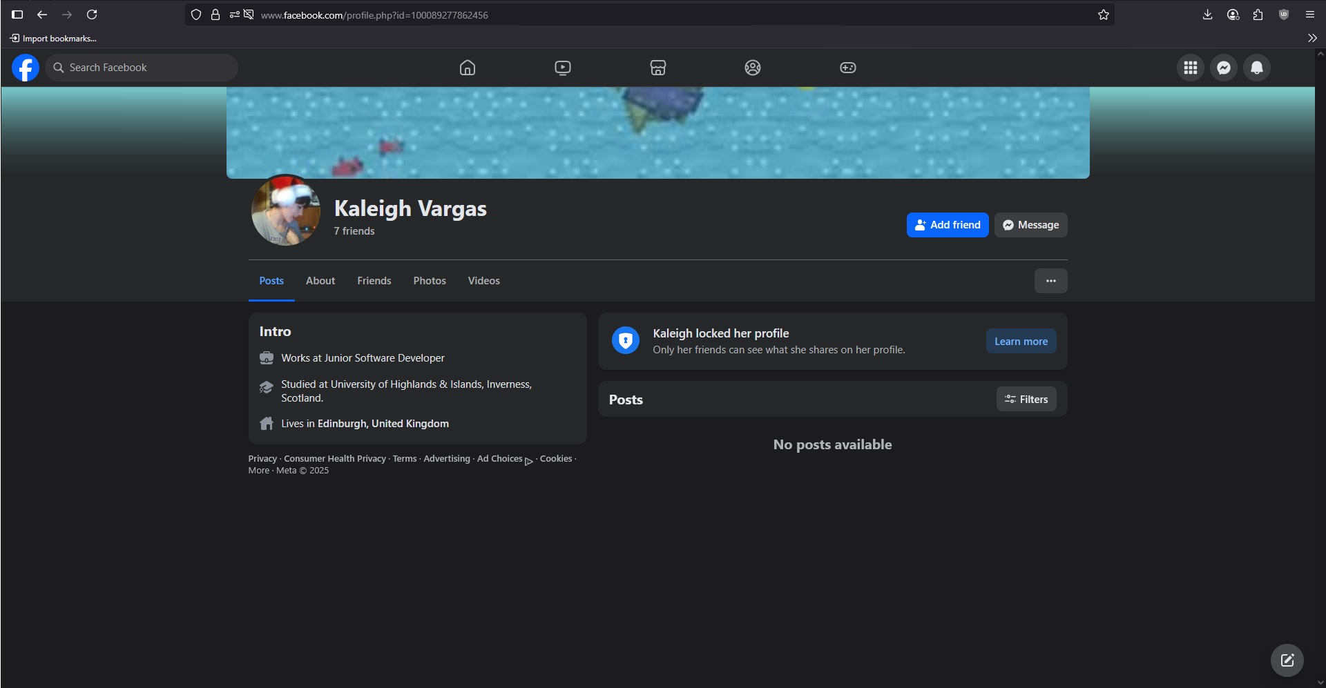This screenshot has width=1326, height=688.
Task: Open the Advertising footer link
Action: pos(447,459)
